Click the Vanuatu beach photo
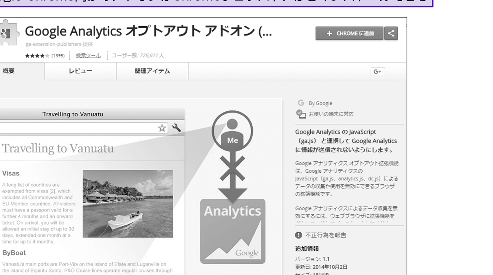Image resolution: width=493 pixels, height=275 pixels. [128, 204]
